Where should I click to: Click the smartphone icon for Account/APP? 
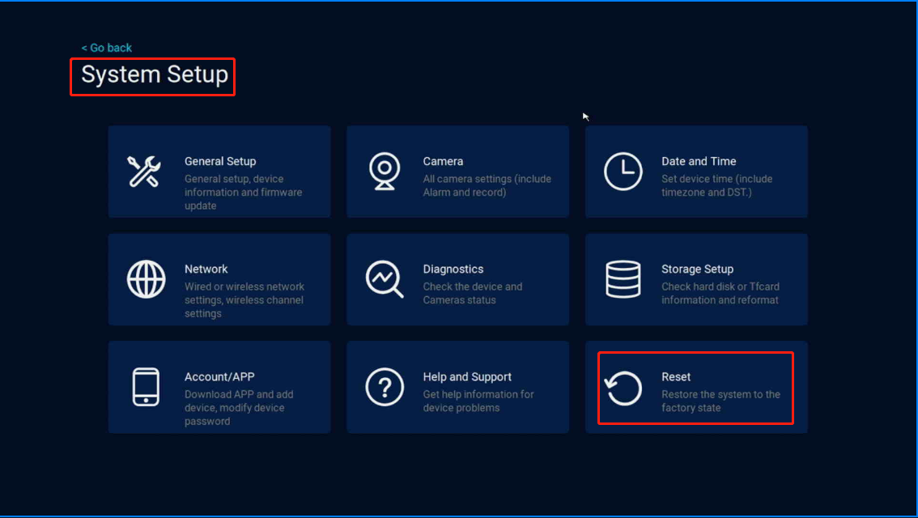tap(146, 387)
